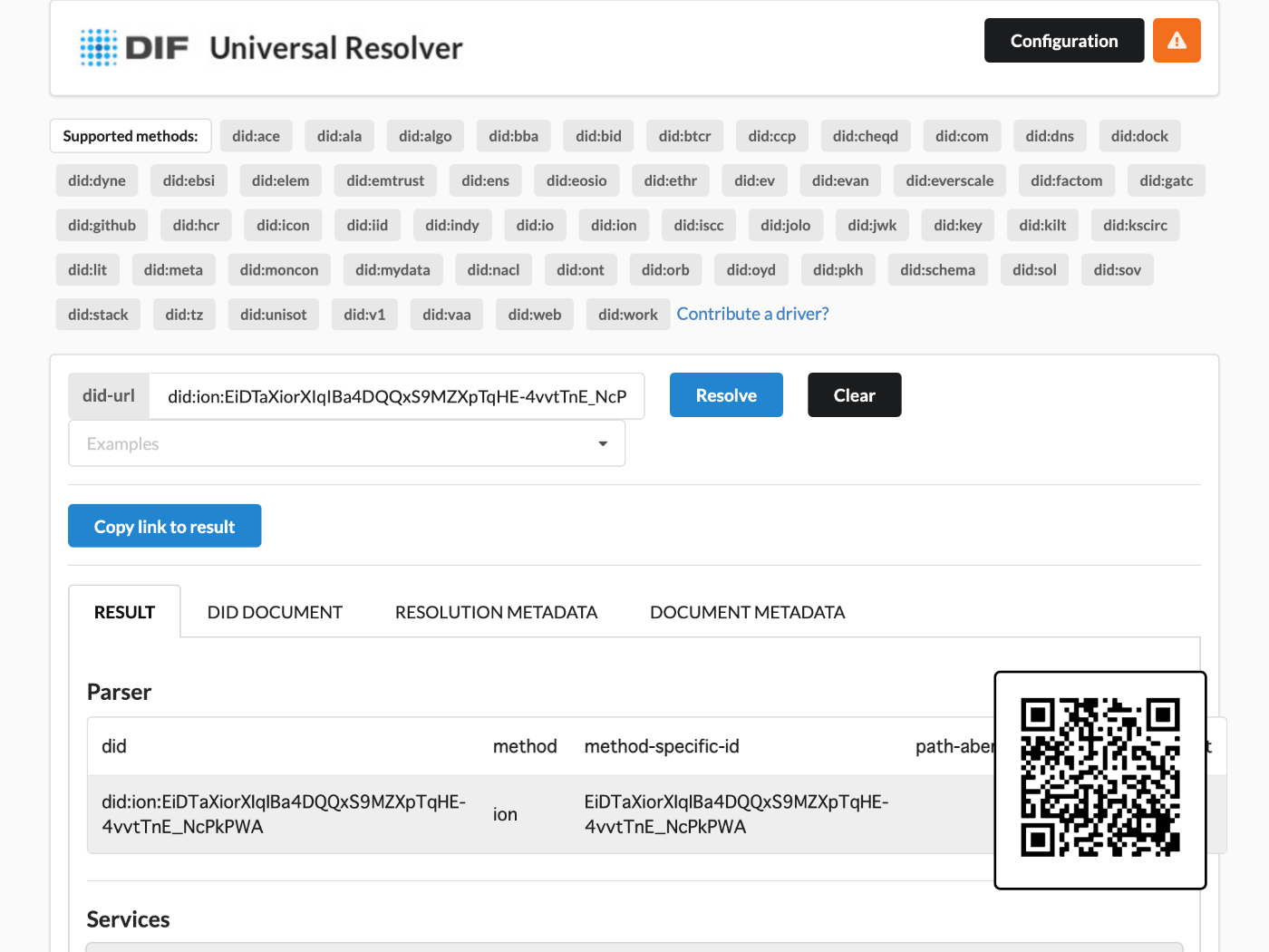Open the Contribute a driver link
Viewport: 1269px width, 952px height.
(x=752, y=314)
